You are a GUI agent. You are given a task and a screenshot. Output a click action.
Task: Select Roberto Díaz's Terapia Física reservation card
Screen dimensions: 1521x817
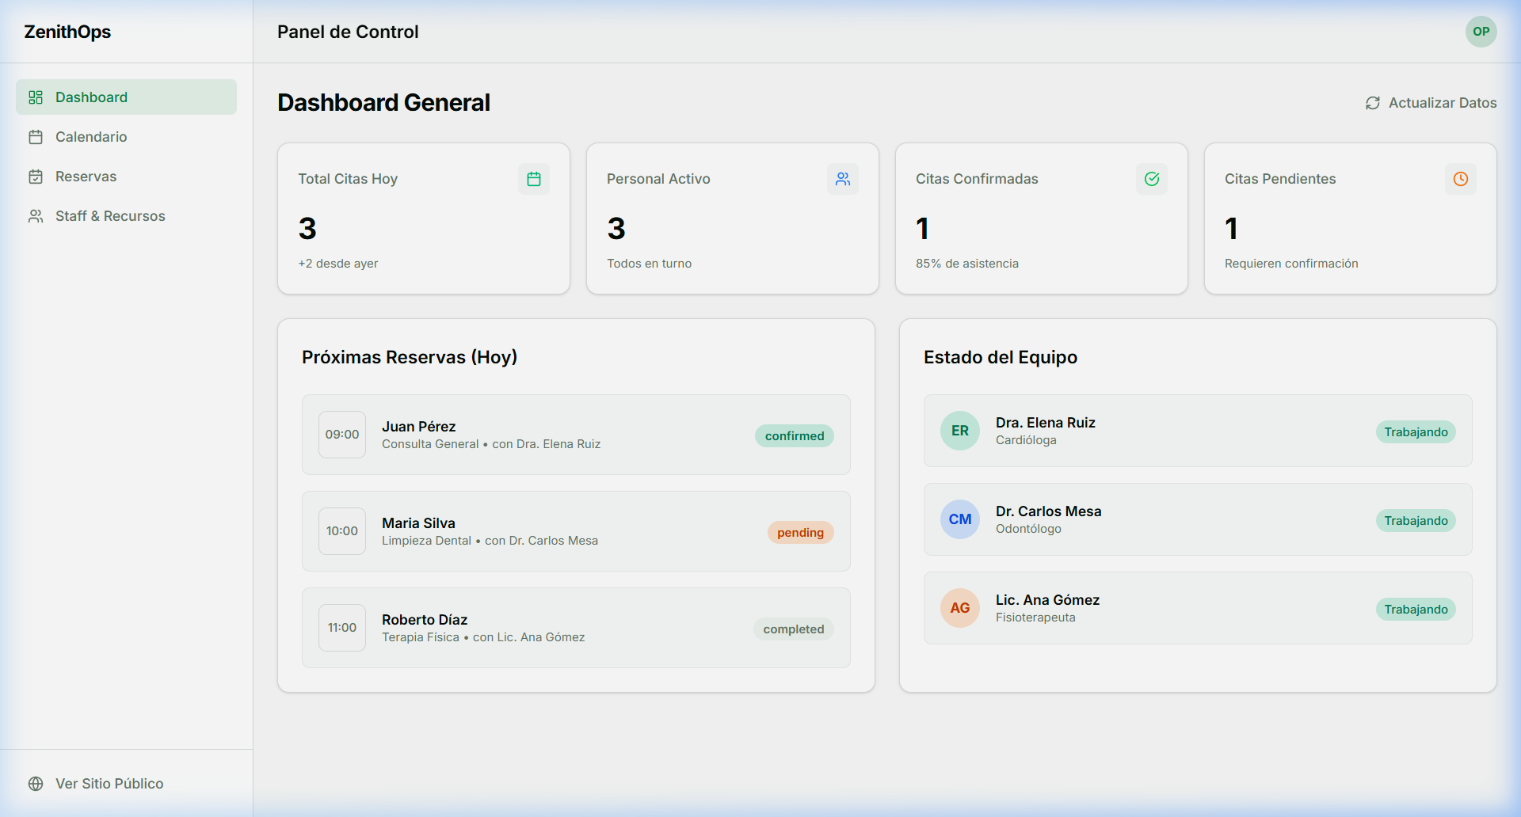(x=576, y=627)
